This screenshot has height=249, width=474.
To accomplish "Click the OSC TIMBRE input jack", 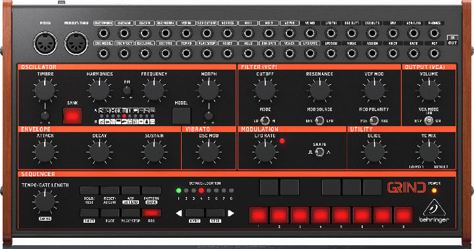I will (103, 33).
